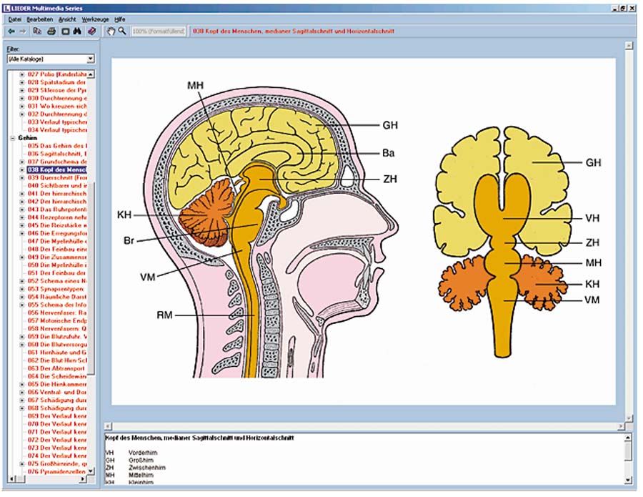Click down arrow of description panel scrollbar
This screenshot has height=497, width=643.
pos(628,480)
